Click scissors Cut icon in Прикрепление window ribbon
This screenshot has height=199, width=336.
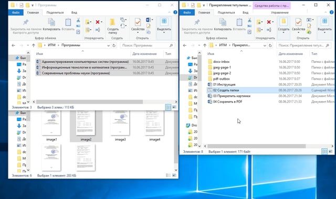(249, 20)
